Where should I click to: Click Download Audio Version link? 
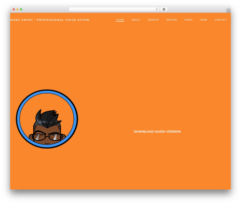(157, 132)
